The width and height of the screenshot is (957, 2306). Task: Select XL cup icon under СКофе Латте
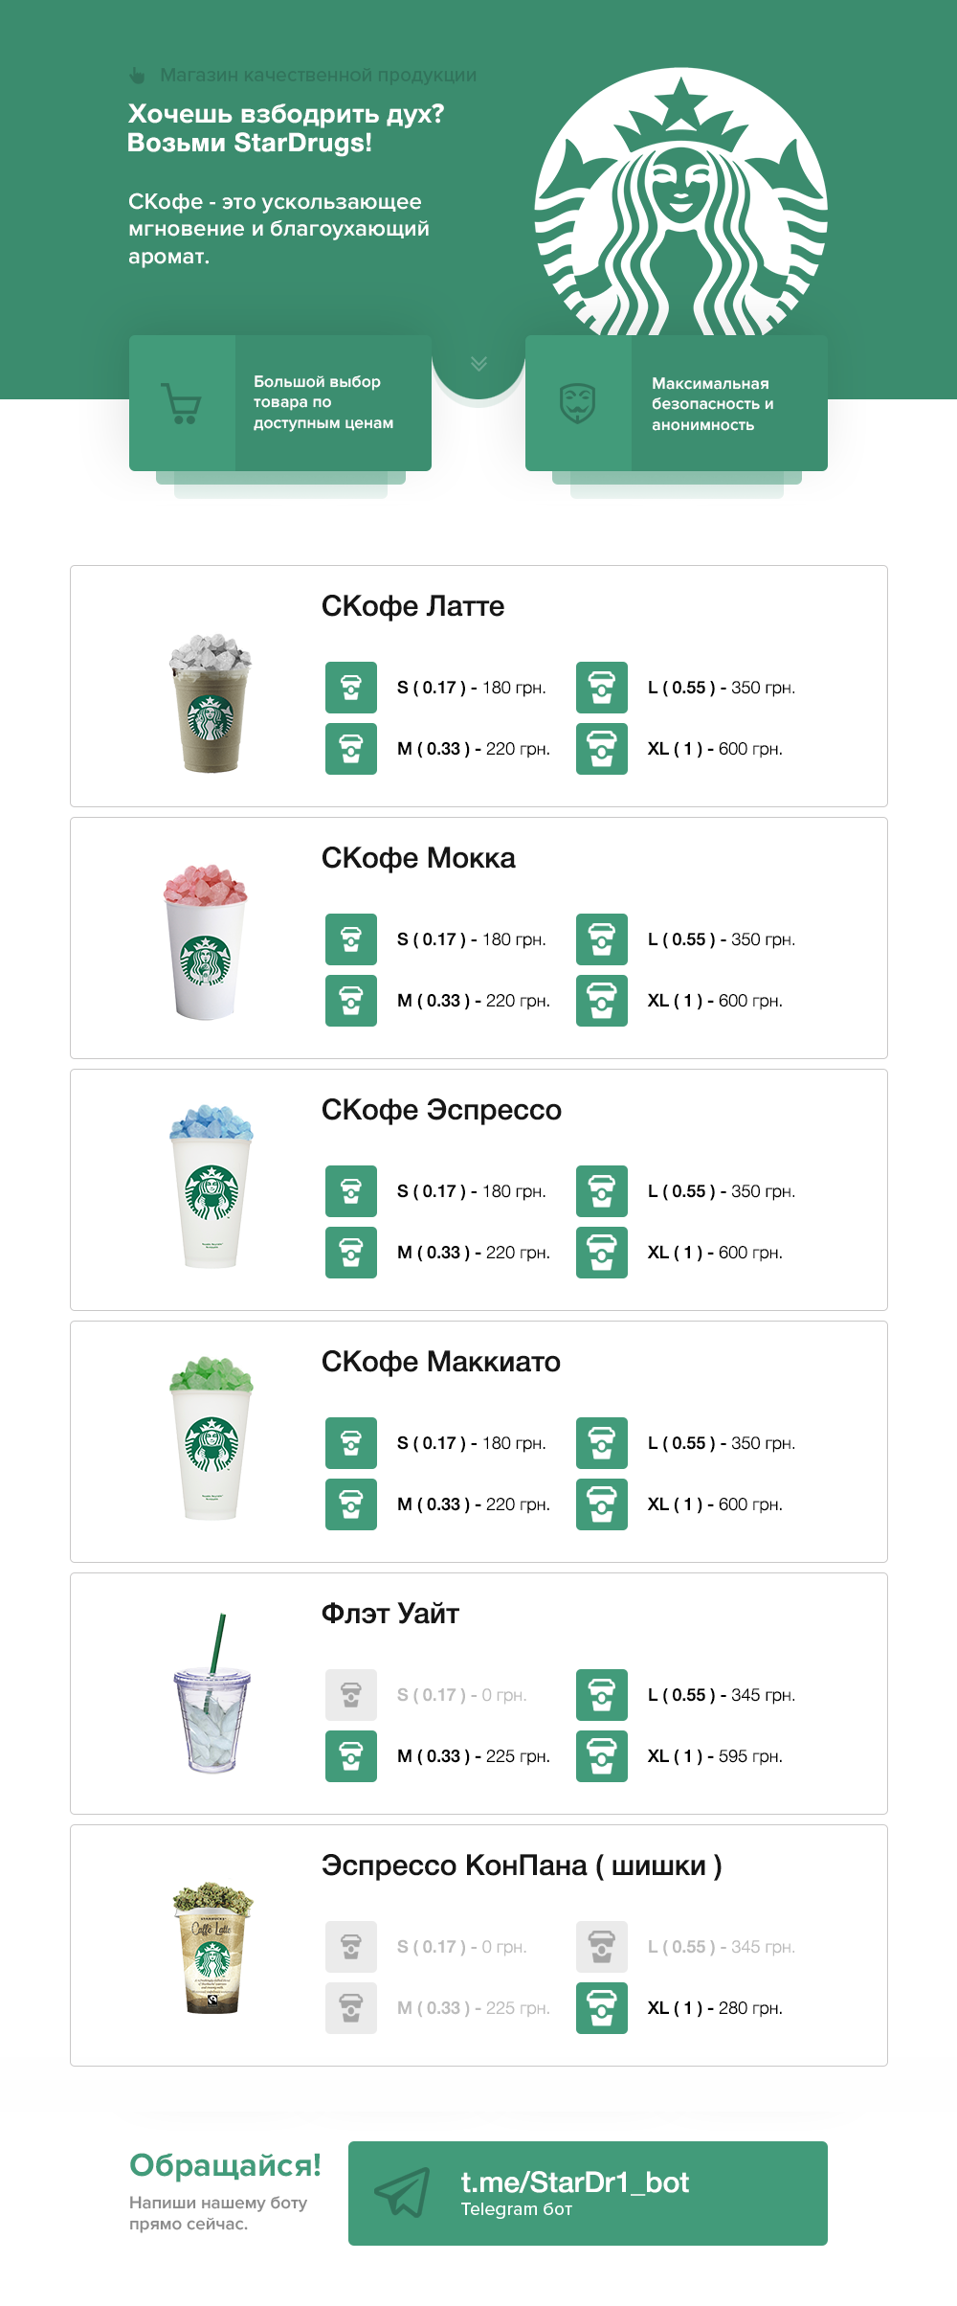coord(602,749)
